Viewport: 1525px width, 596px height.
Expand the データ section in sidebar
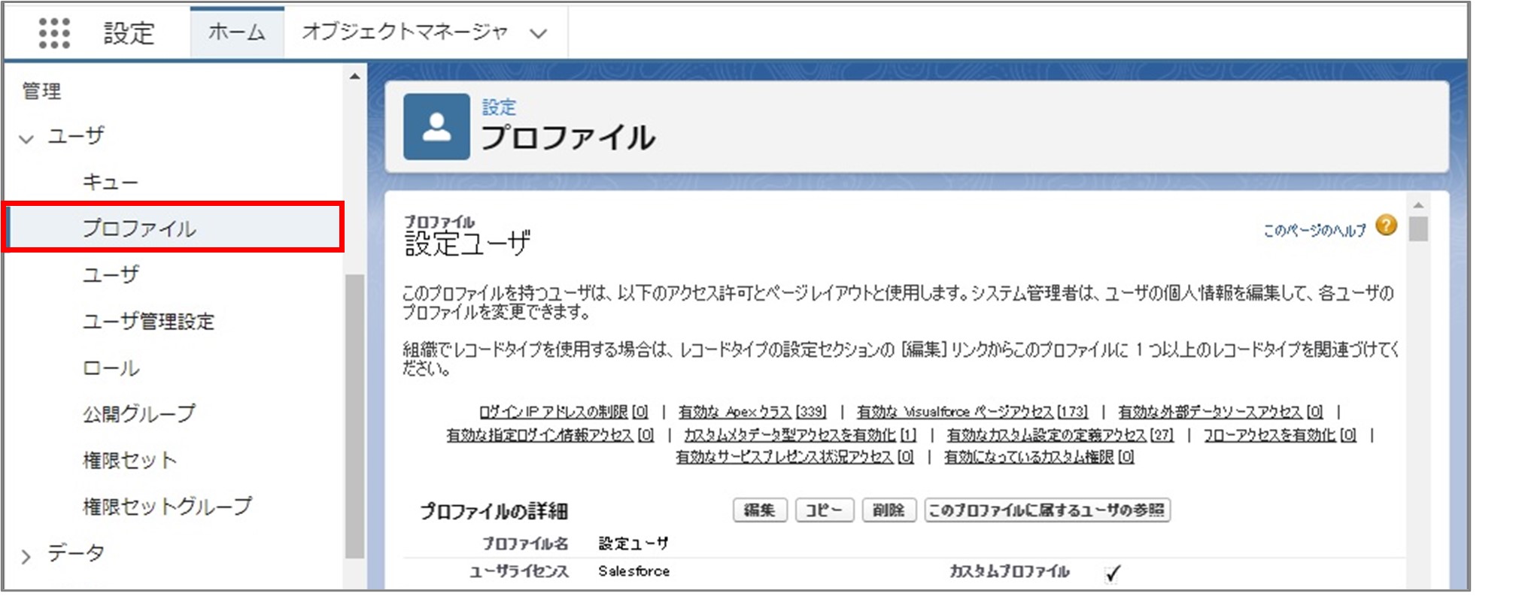coord(27,555)
